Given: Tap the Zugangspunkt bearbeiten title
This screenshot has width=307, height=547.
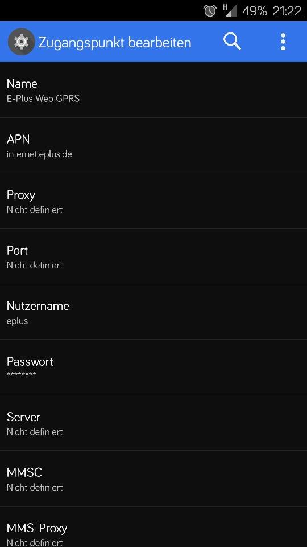Looking at the screenshot, I should click(x=114, y=43).
